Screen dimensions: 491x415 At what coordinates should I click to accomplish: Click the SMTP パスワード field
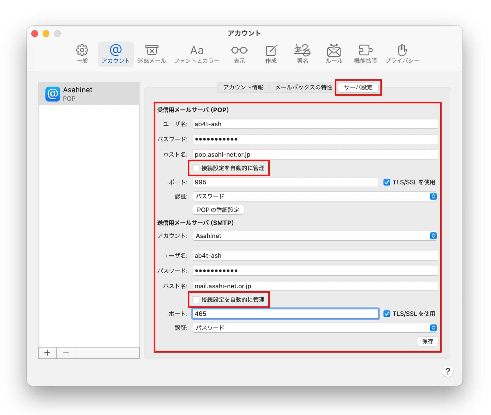pos(315,271)
